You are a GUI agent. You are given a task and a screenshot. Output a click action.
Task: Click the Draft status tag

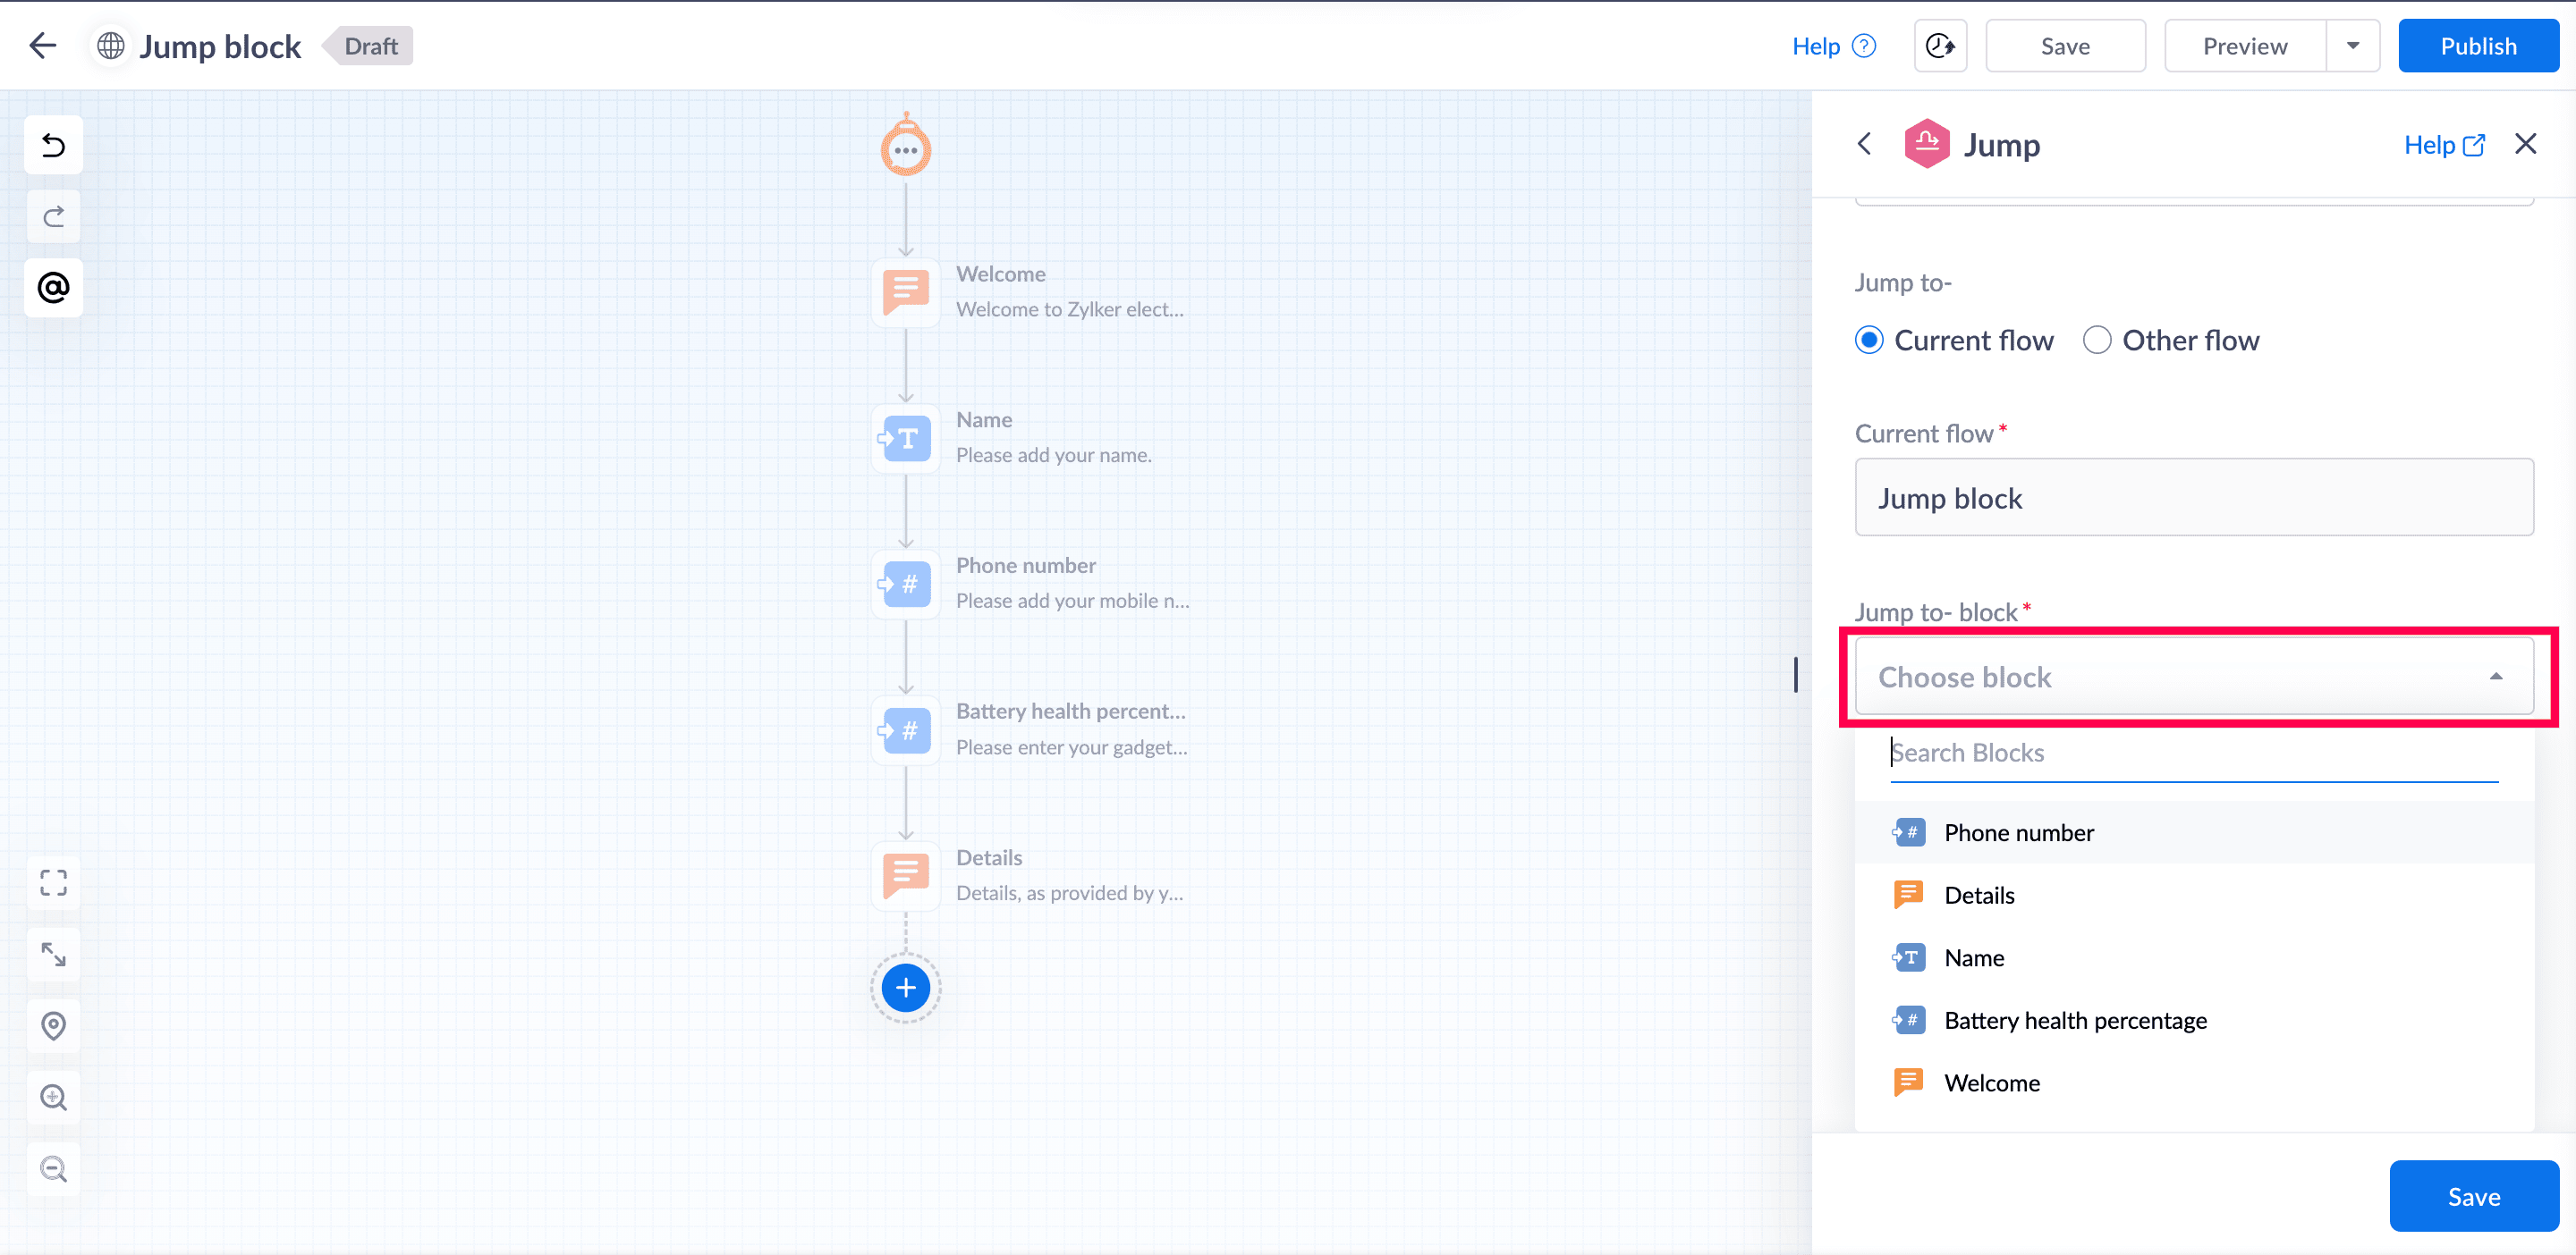[368, 46]
